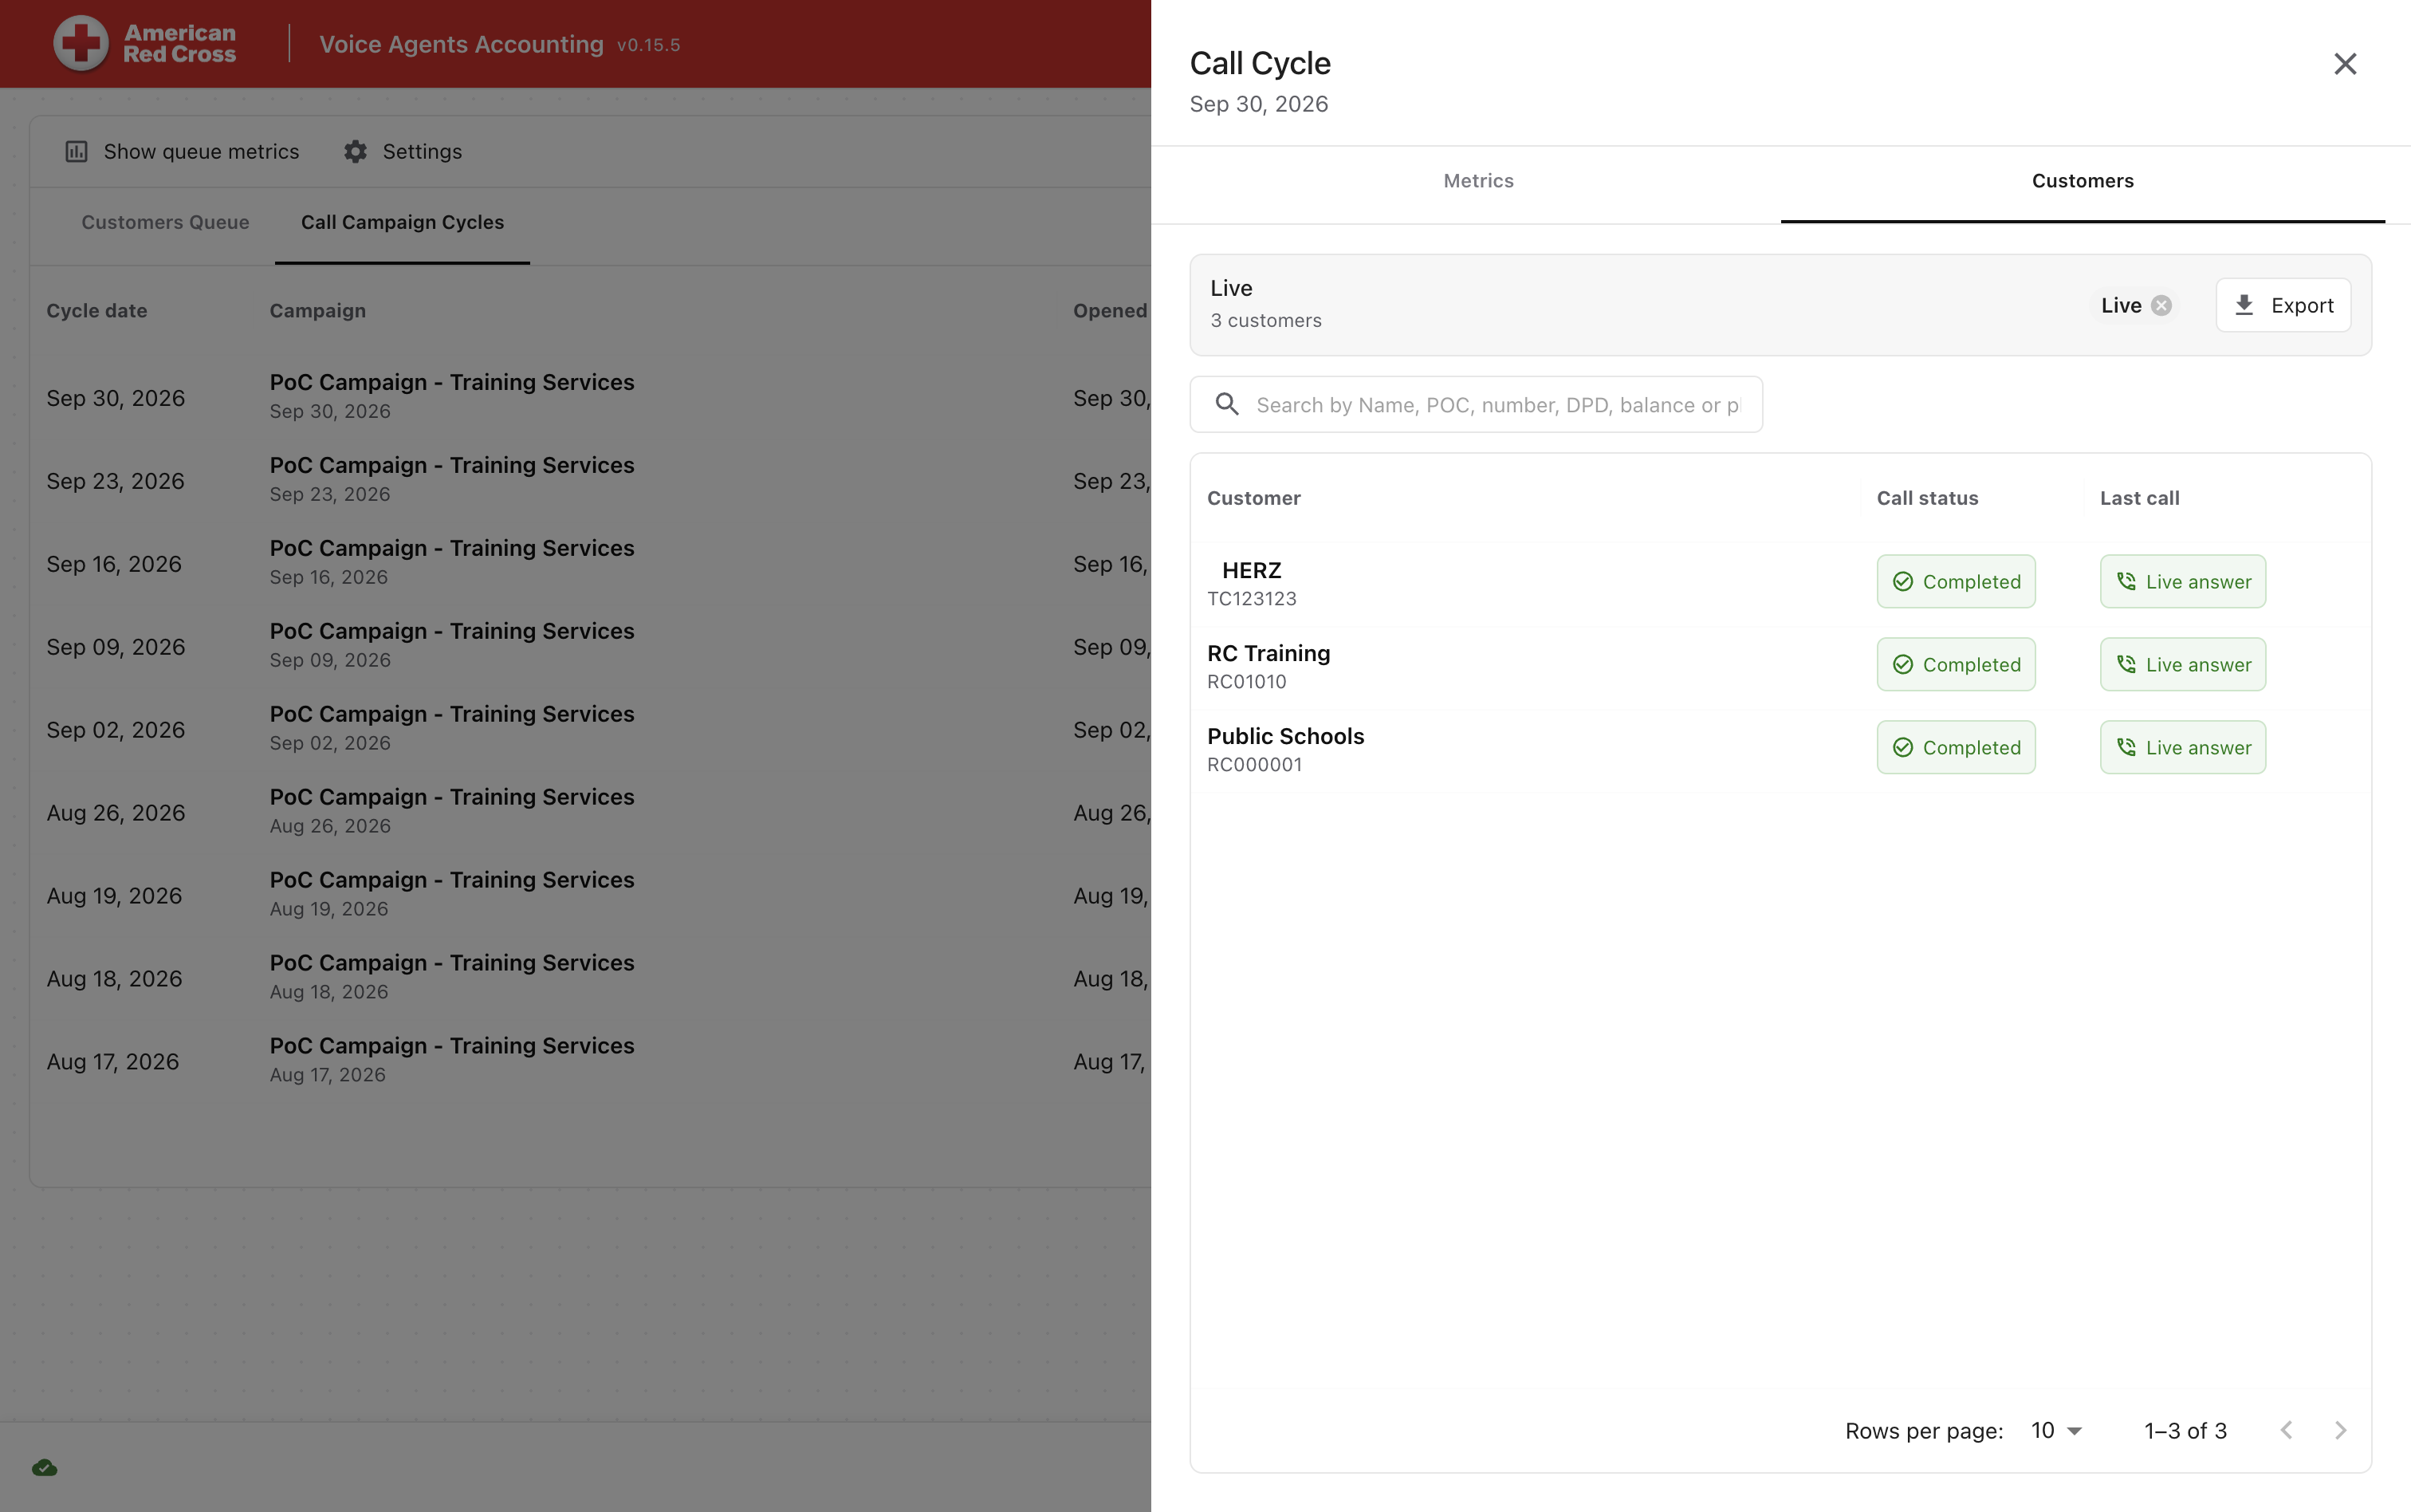2411x1512 pixels.
Task: Click the Show queue metrics label
Action: pyautogui.click(x=201, y=151)
